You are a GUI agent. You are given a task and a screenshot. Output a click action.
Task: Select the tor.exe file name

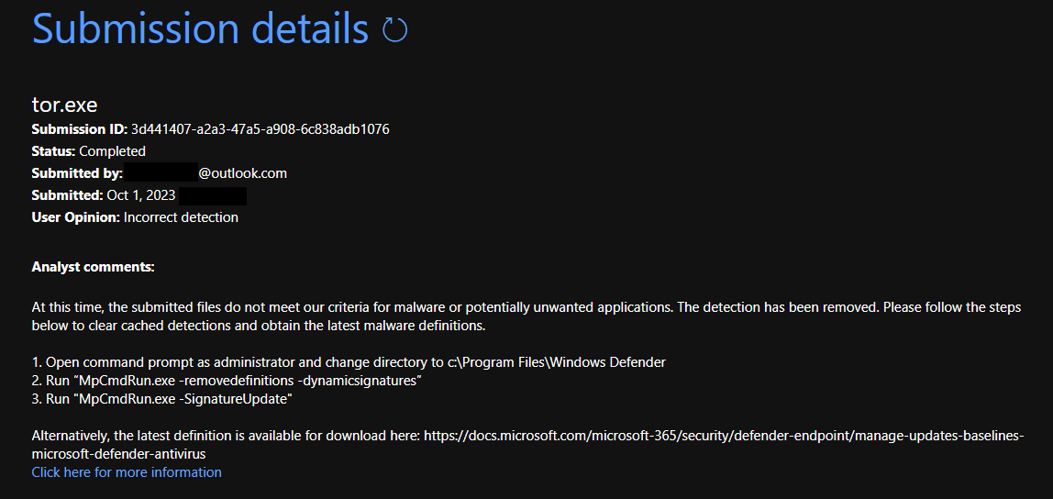[x=64, y=105]
